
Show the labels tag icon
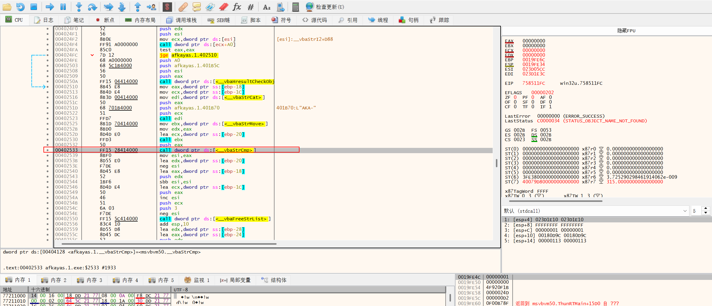pyautogui.click(x=210, y=7)
